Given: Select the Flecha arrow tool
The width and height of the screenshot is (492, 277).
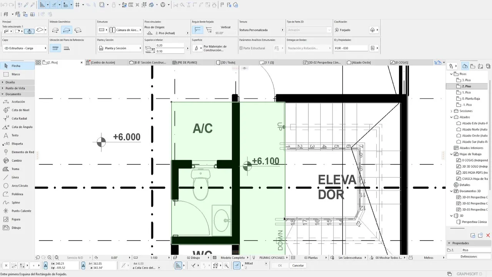Looking at the screenshot, I should [17, 66].
